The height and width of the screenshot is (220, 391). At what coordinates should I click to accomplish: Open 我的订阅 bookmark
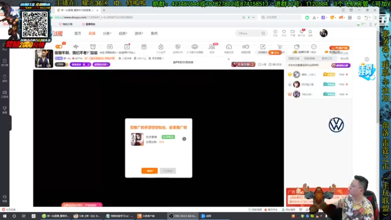coord(65,24)
